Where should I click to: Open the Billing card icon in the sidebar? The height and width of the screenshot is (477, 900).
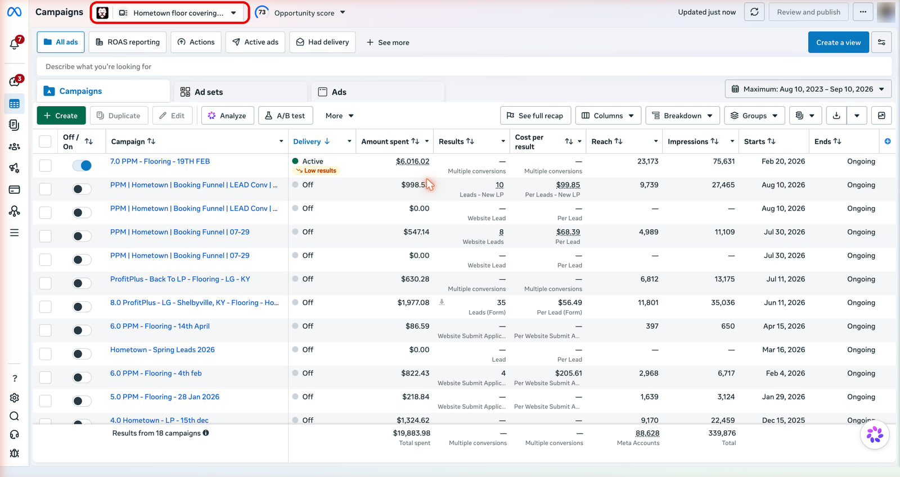tap(15, 189)
